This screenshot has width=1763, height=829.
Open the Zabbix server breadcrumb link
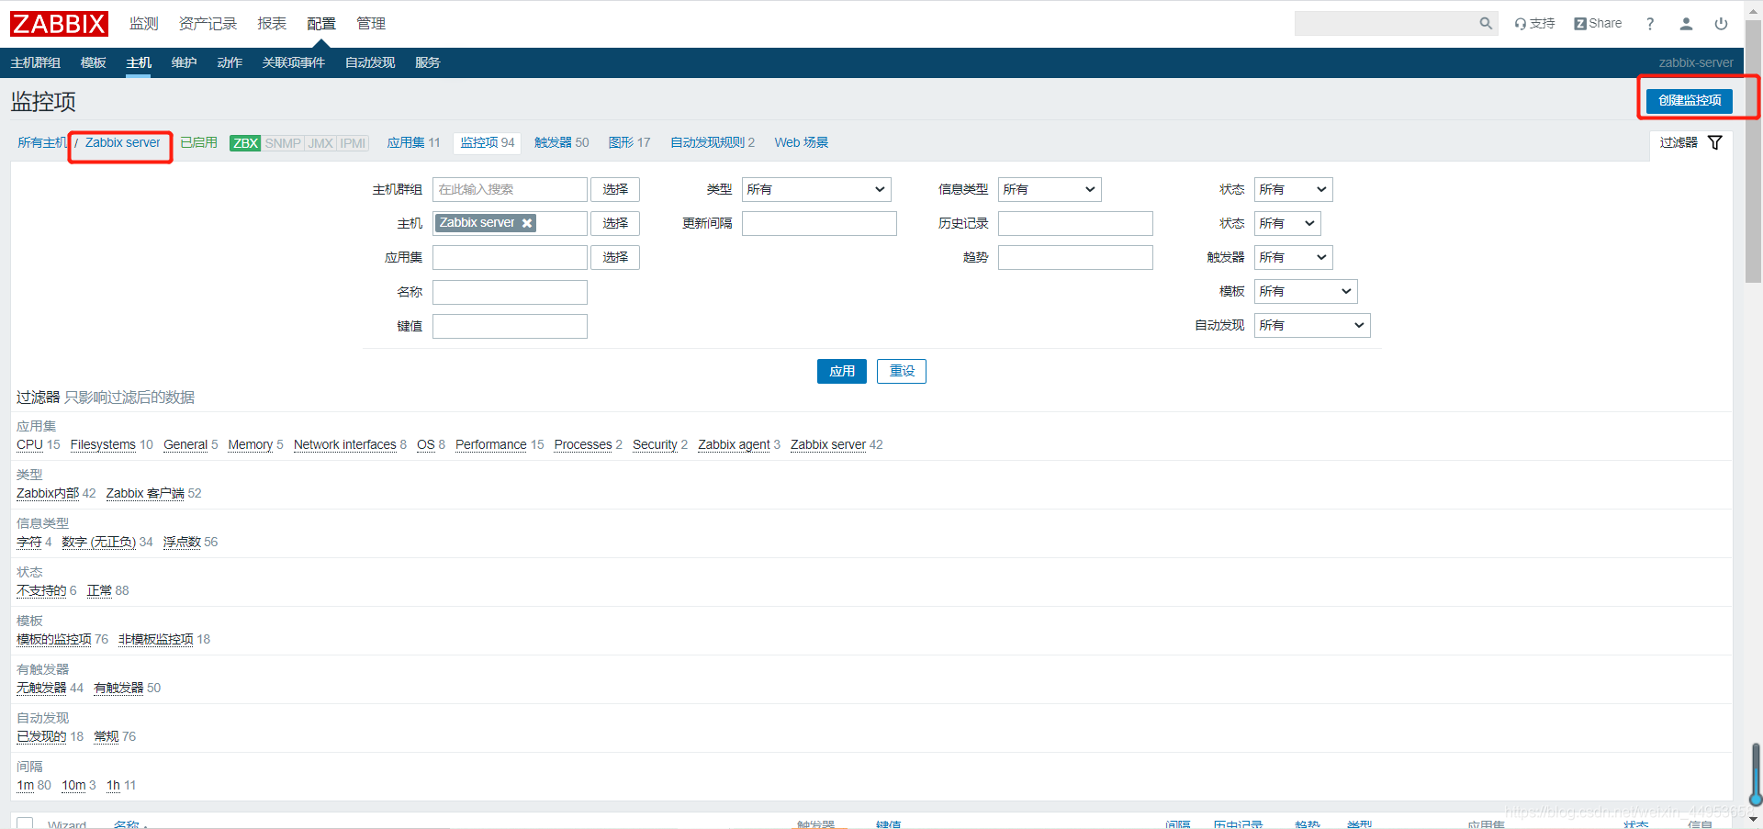tap(122, 143)
